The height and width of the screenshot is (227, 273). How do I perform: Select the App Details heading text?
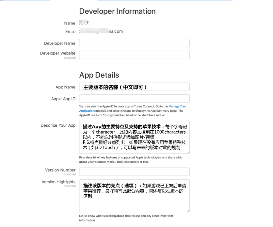[99, 75]
